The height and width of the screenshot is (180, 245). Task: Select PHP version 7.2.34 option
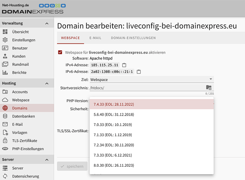click(x=152, y=145)
